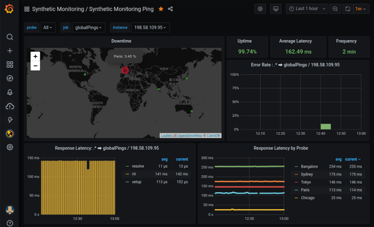Toggle the Bangalore series in legend

coord(309,166)
